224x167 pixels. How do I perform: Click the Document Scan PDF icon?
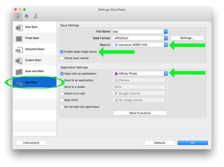19,50
